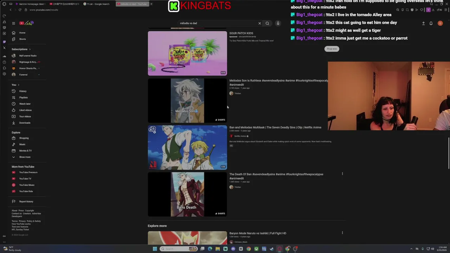Open the Funerral subscription channel

pos(24,74)
